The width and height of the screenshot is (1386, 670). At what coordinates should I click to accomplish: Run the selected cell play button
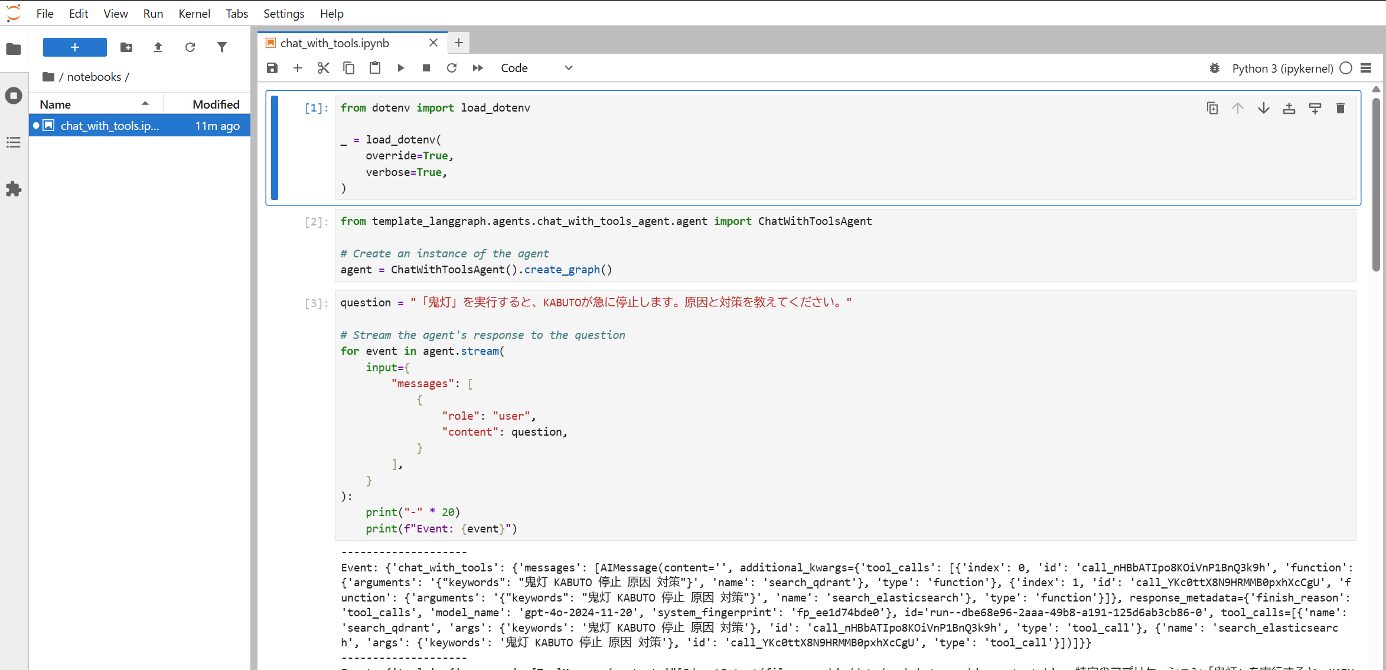[x=401, y=68]
